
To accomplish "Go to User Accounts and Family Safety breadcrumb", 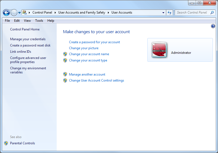I will (82, 13).
